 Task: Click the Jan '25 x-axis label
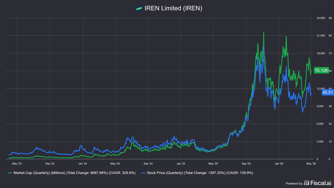pyautogui.click(x=181, y=164)
